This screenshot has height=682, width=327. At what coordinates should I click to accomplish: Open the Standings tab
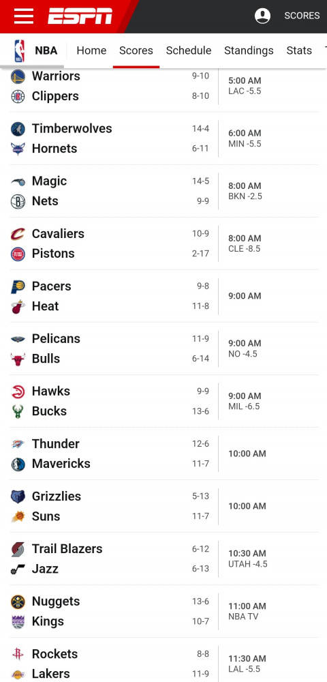(249, 50)
